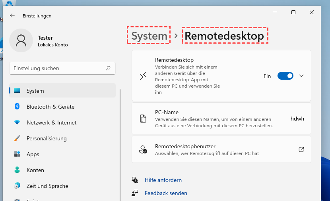Open Remotedesktopbenutzer external link icon

301,149
